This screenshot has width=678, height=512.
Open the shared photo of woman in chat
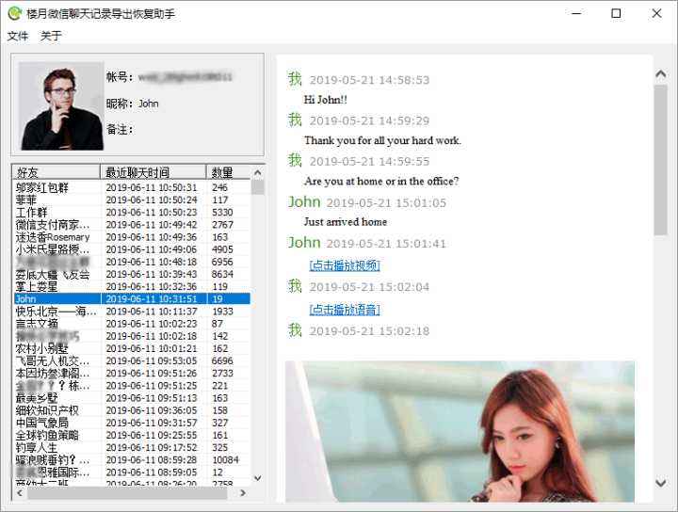460,431
